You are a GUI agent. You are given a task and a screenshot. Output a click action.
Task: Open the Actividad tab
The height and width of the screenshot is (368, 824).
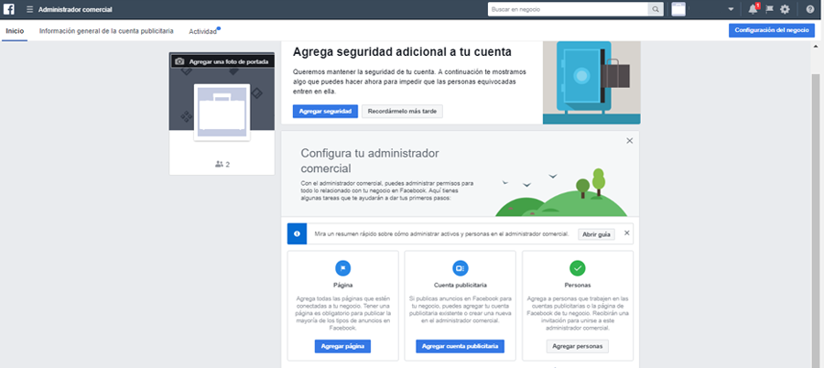[x=203, y=31]
